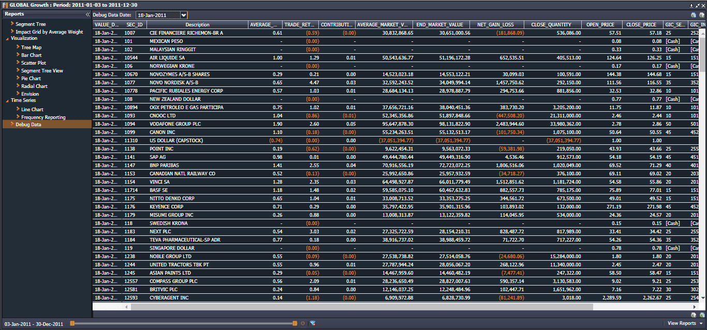Sort by the OPEN_PRICE column header
The width and height of the screenshot is (707, 330).
(601, 24)
